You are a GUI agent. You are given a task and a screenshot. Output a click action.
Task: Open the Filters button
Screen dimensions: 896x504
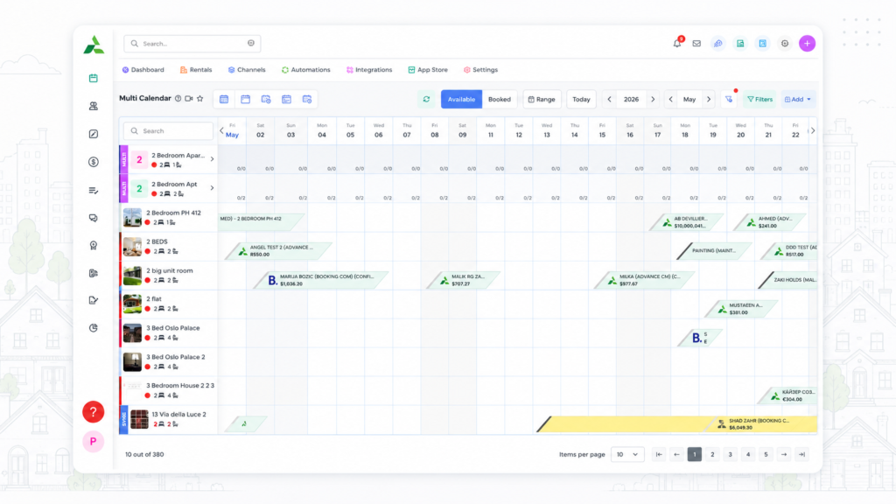(x=760, y=100)
